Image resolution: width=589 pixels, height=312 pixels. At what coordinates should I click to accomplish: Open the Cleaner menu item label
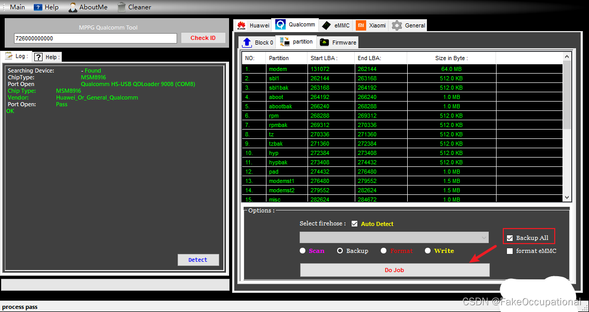pyautogui.click(x=140, y=7)
